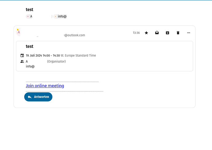Star this email message
Viewport: 212px width, 150px height.
(146, 33)
